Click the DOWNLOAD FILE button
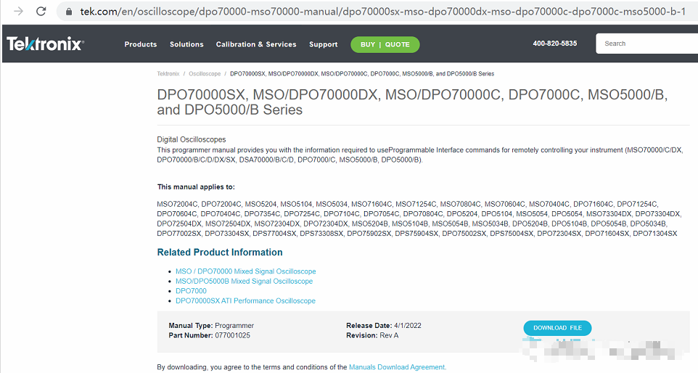The image size is (698, 373). coord(557,328)
